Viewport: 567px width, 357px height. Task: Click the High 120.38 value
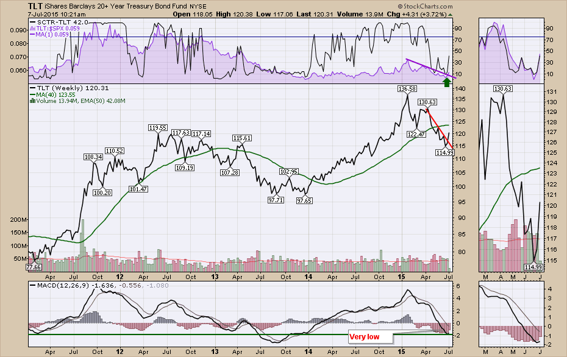click(x=234, y=14)
